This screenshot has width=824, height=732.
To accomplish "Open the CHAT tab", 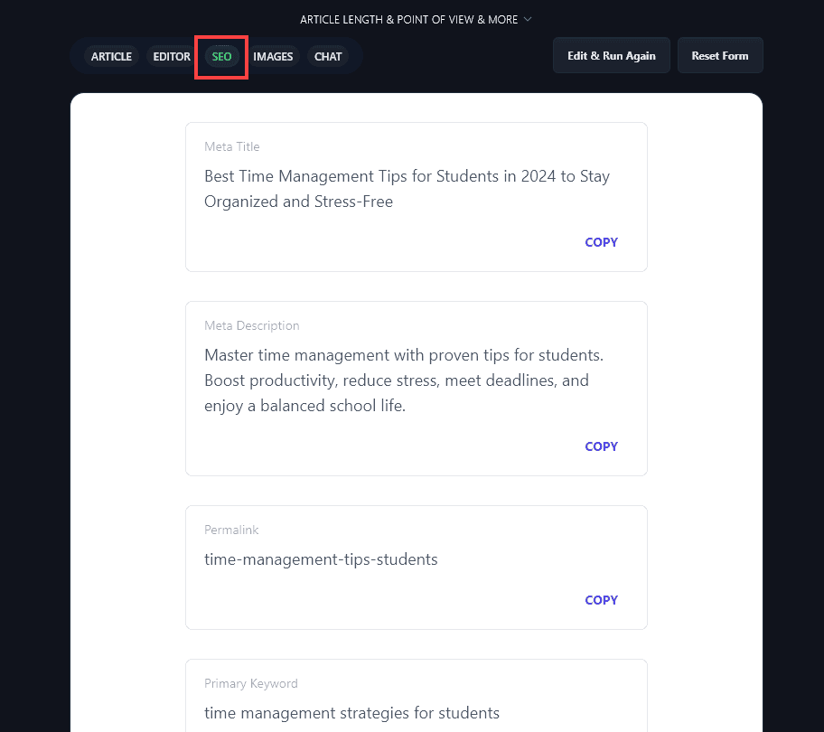I will coord(328,56).
